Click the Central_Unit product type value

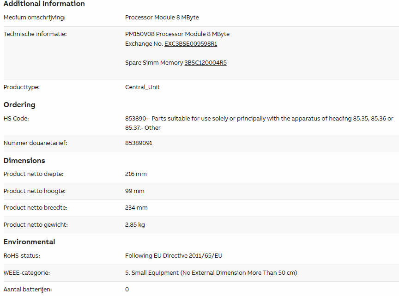143,87
